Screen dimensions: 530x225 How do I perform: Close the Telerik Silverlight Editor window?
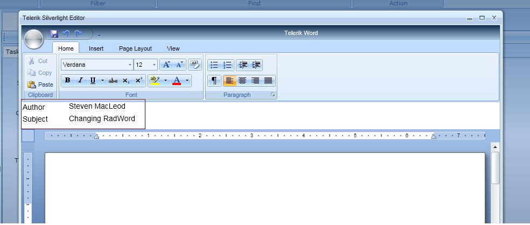494,18
